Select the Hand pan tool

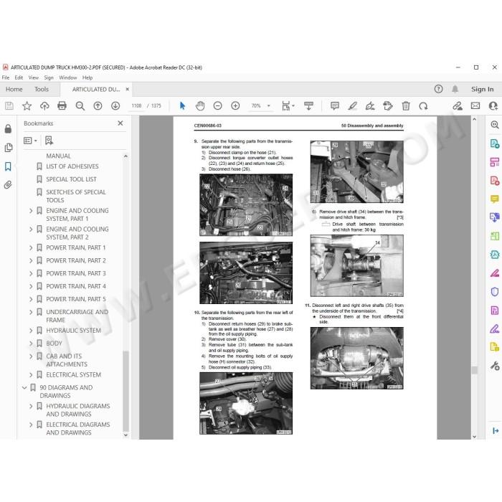click(x=200, y=105)
